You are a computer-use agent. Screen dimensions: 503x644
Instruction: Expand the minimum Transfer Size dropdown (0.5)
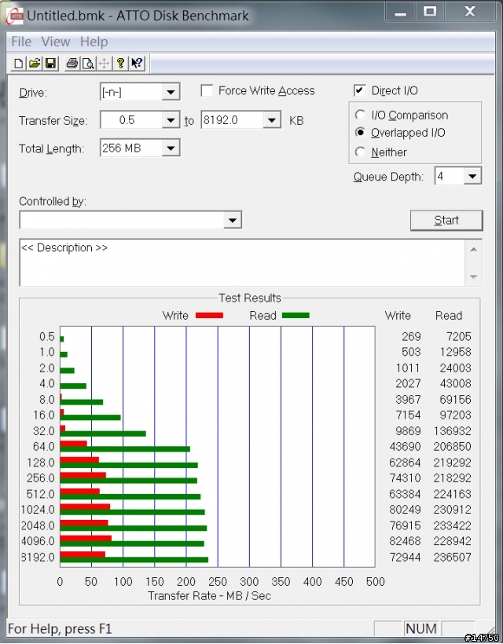tap(171, 120)
